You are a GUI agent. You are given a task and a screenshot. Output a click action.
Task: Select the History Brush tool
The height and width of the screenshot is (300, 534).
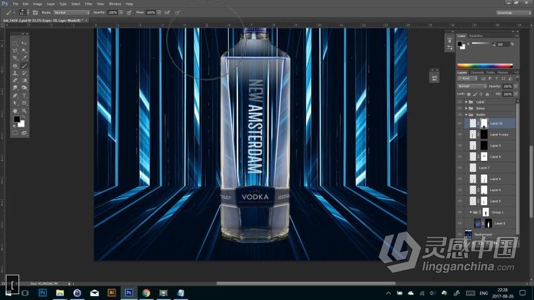(24, 73)
